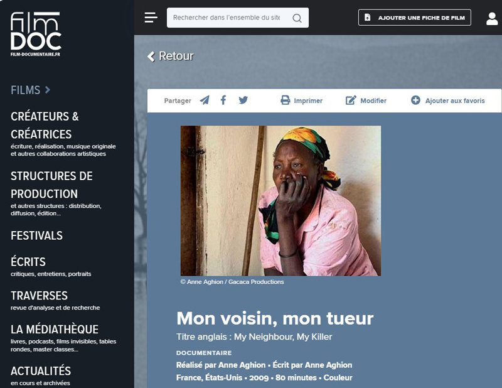Share via the paper plane icon

[205, 100]
